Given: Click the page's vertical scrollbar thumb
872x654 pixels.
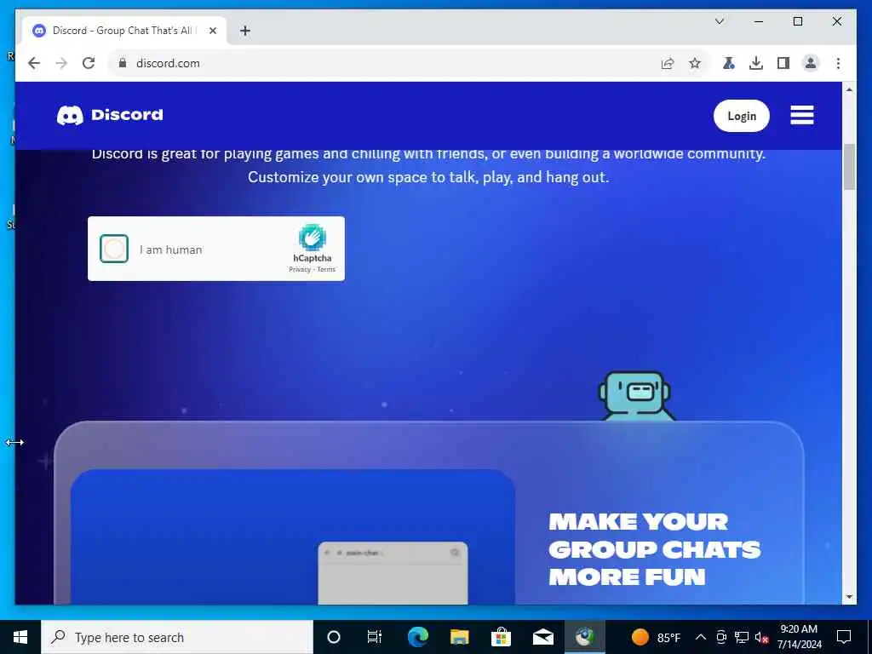Looking at the screenshot, I should [x=849, y=167].
